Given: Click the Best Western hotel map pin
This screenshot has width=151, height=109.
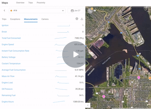Looking at the screenshot, I should (x=139, y=78).
